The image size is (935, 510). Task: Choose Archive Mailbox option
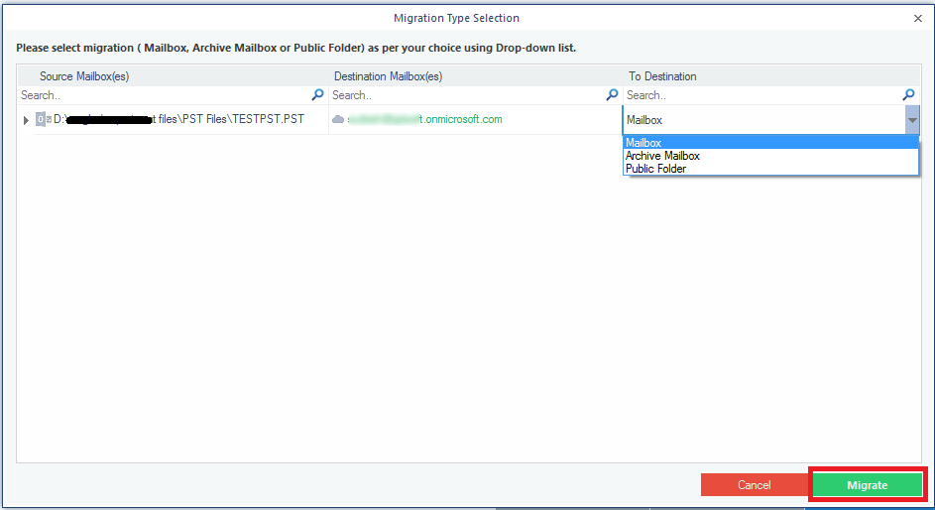[x=770, y=156]
